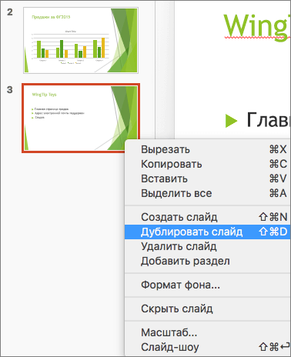Click the slide number 2 label
This screenshot has width=291, height=357.
pos(10,12)
